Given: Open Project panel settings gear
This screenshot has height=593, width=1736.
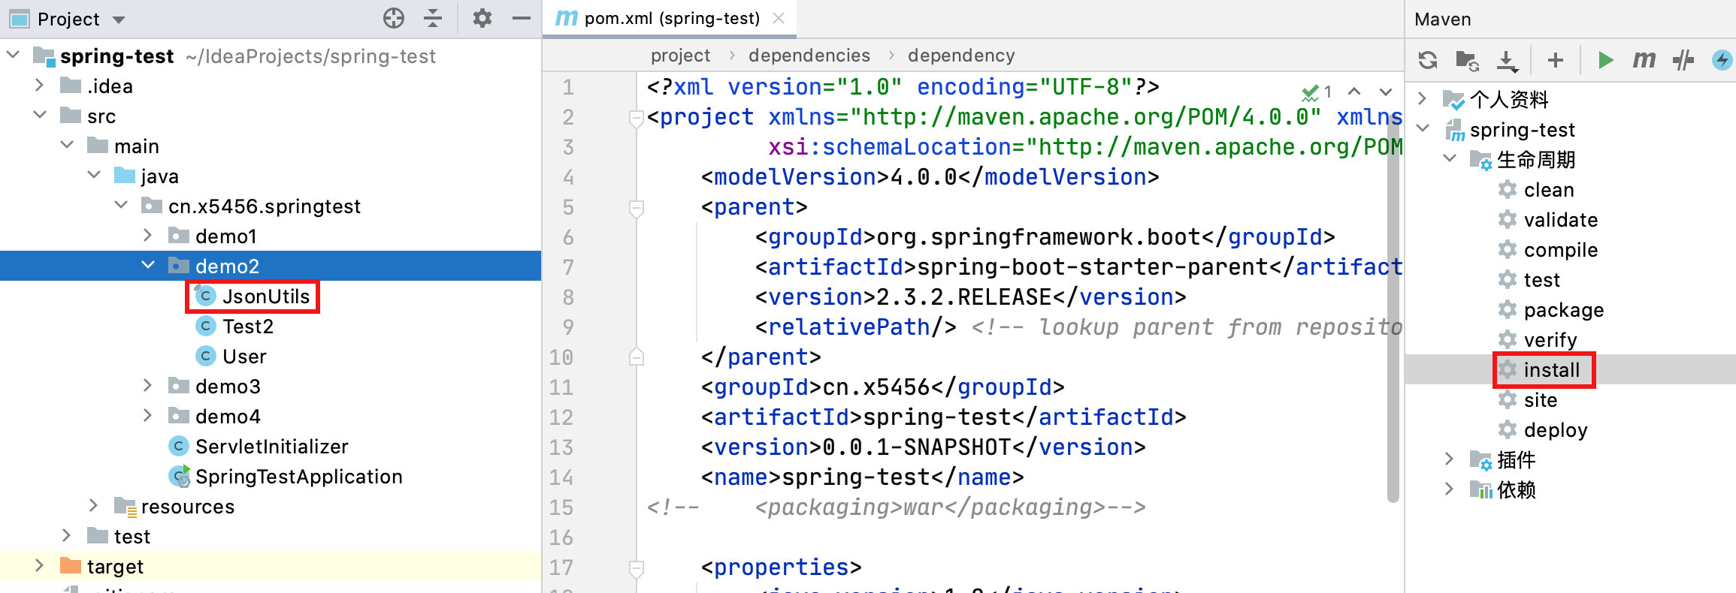Looking at the screenshot, I should click(x=482, y=18).
